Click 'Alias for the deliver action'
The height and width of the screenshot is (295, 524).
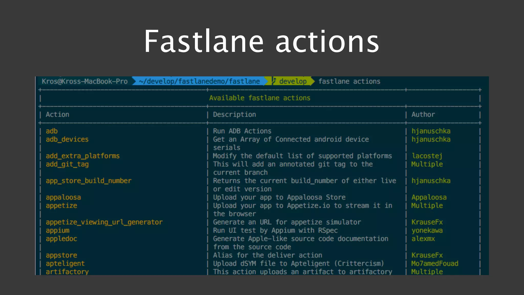point(268,255)
